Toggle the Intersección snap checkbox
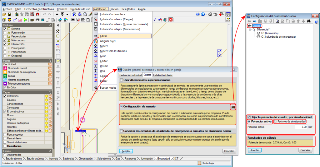The width and height of the screenshot is (320, 167). (5, 44)
